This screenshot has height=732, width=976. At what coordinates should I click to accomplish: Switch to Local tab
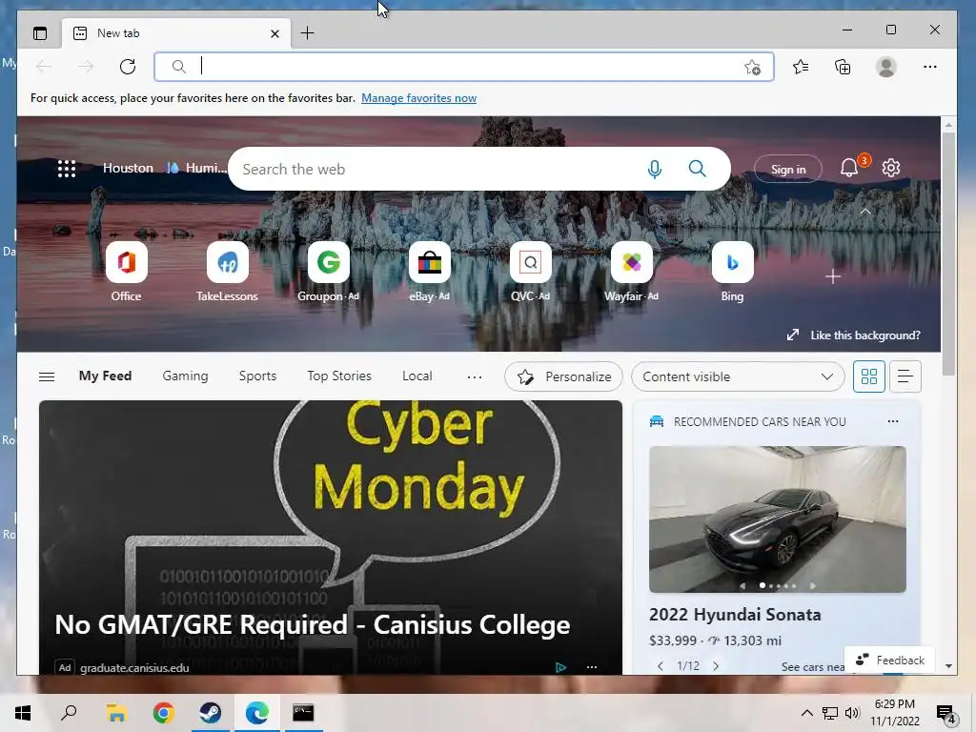click(x=417, y=376)
